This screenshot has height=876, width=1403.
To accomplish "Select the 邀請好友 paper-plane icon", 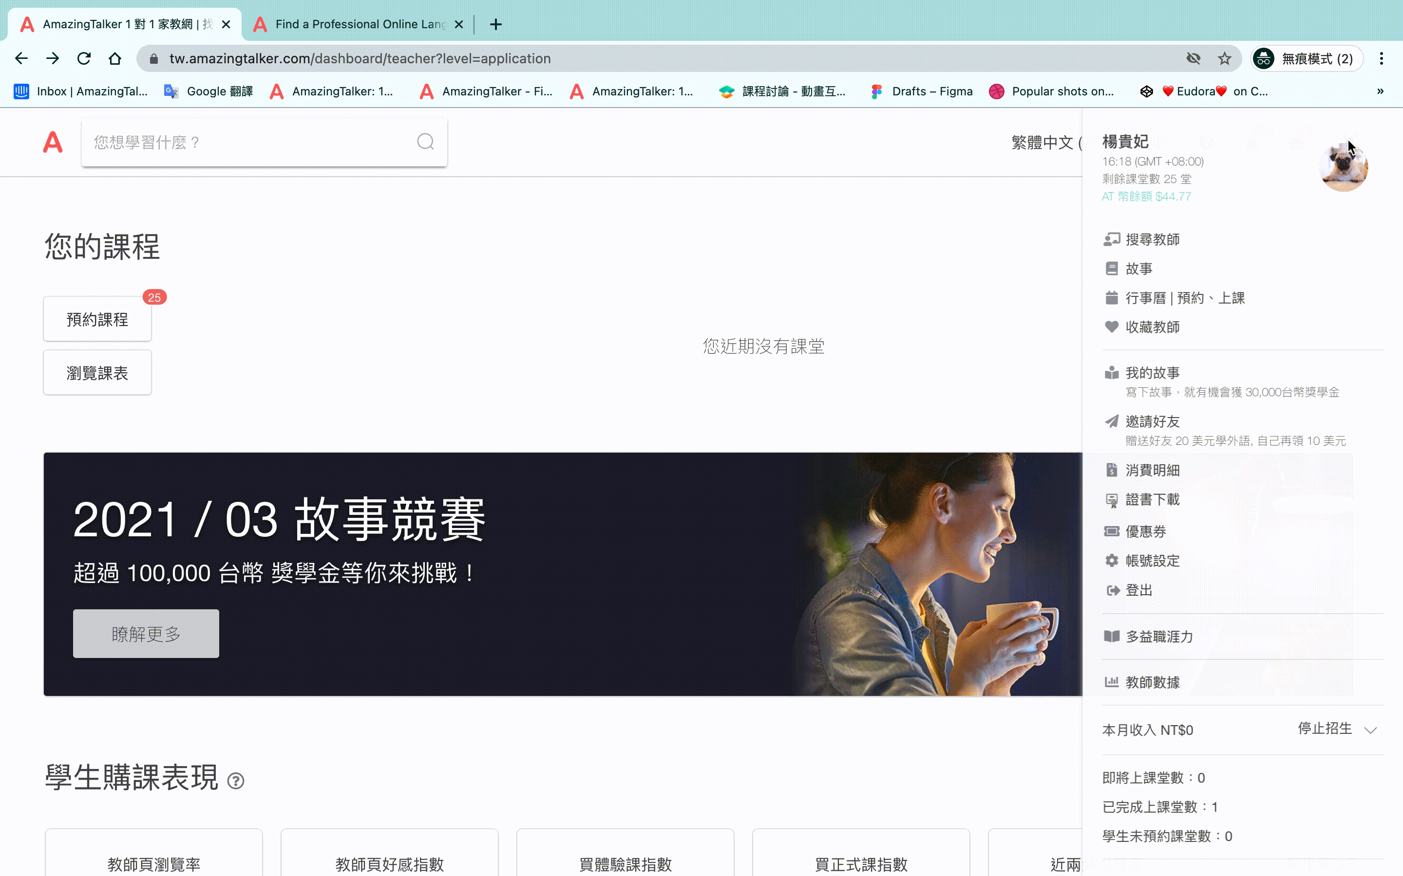I will tap(1112, 421).
